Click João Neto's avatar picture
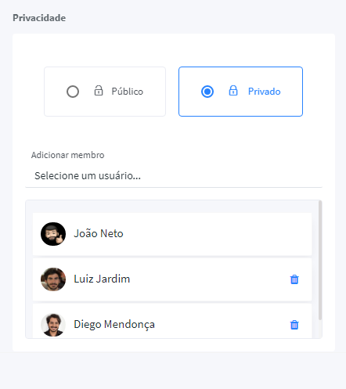This screenshot has height=389, width=346. coord(53,234)
